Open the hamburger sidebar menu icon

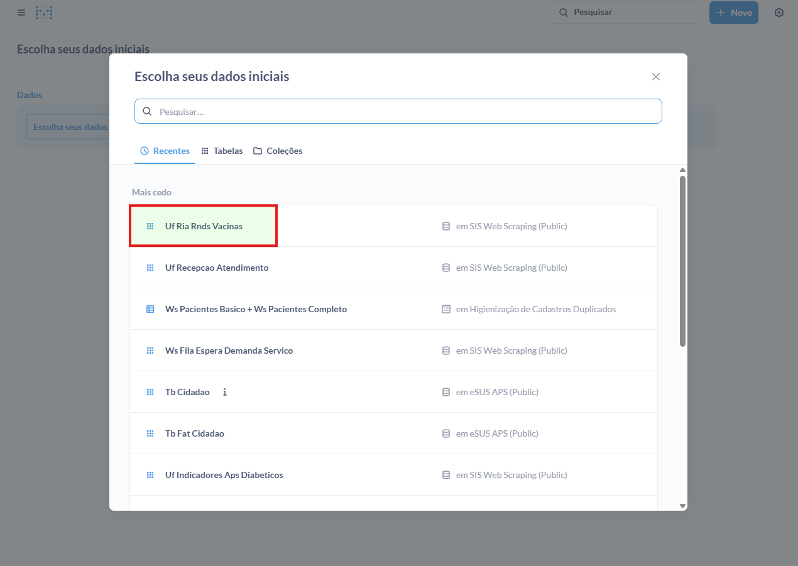(x=21, y=13)
